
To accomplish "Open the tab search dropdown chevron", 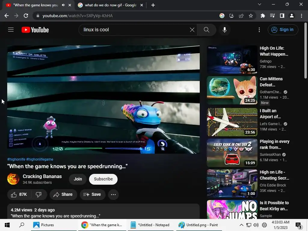I will [260, 4].
